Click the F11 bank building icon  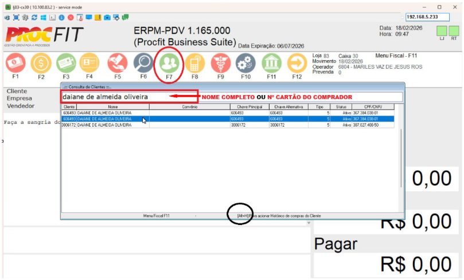[271, 63]
